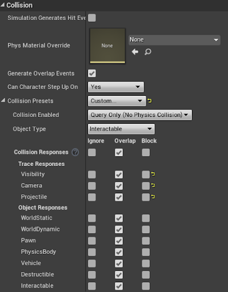228x292 pixels.
Task: Click Visibility Overlap checkbox
Action: coord(119,175)
